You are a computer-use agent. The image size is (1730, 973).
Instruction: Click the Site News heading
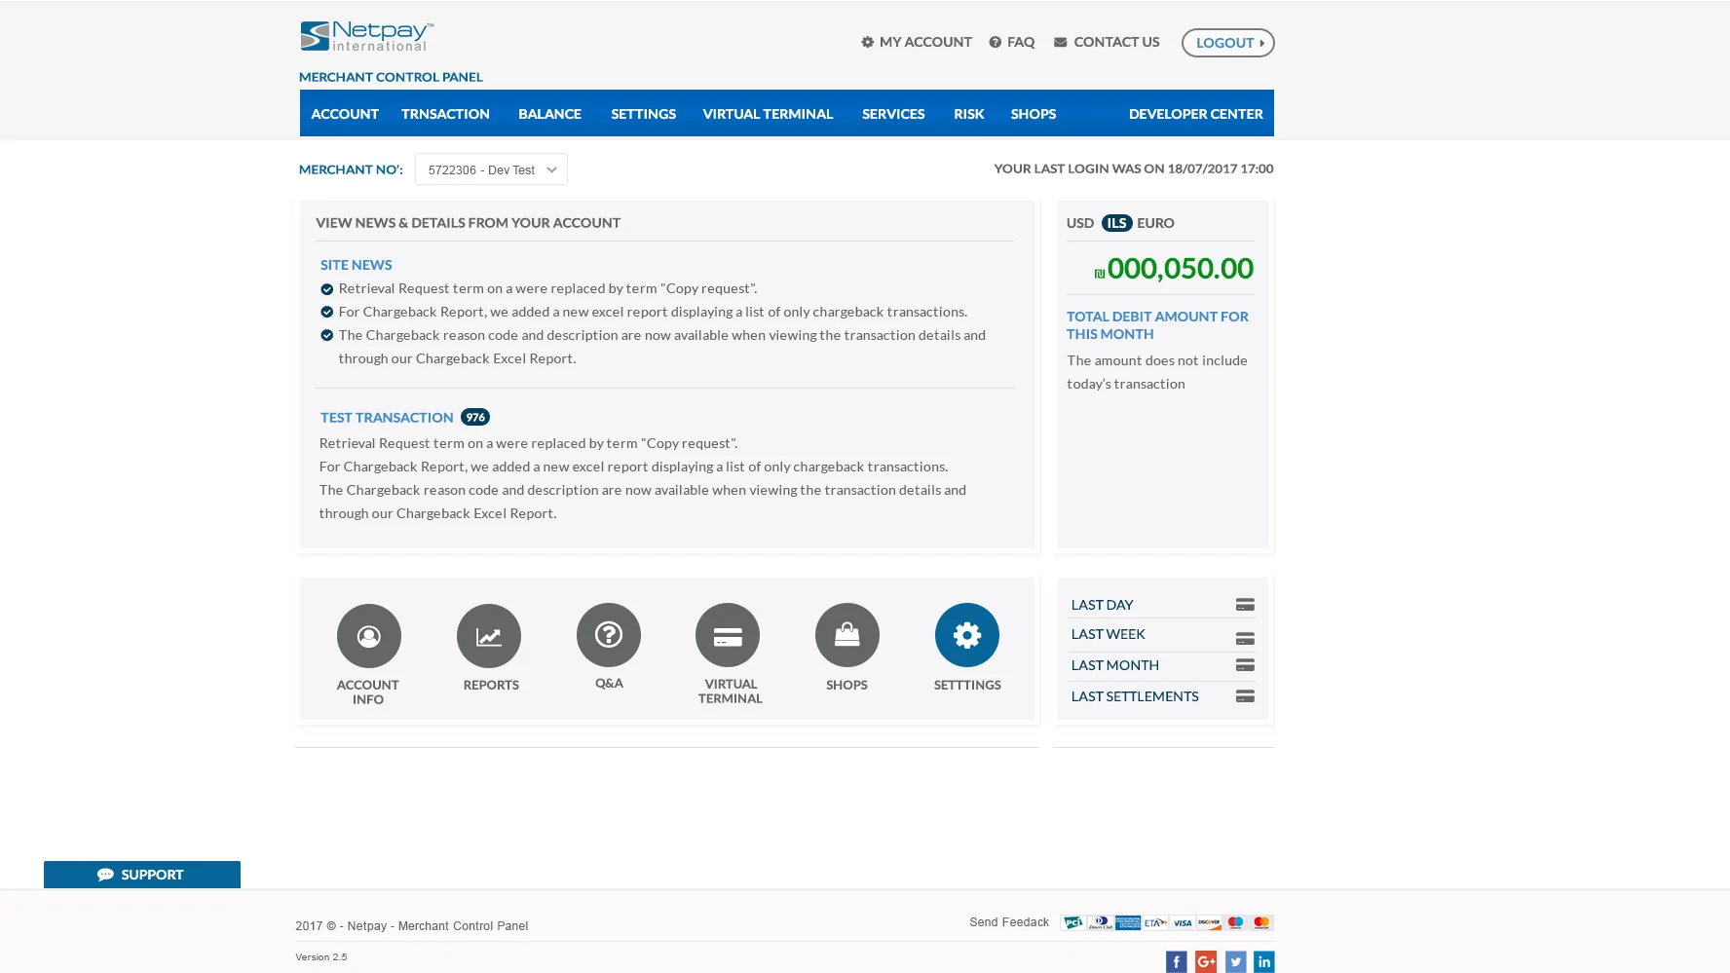point(357,265)
